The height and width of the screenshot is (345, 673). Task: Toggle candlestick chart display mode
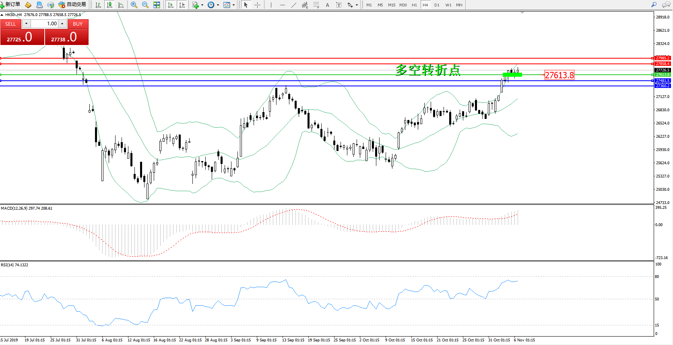coord(109,5)
